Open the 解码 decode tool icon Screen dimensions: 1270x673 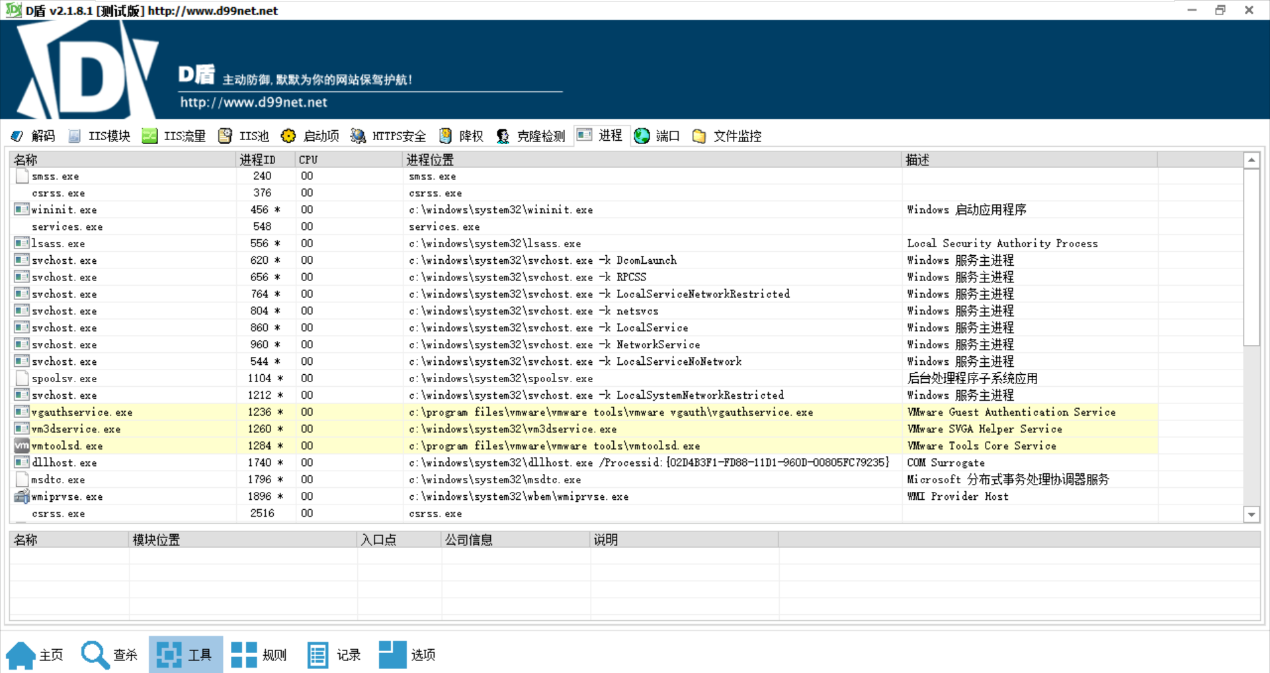click(17, 136)
